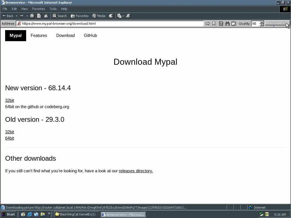The width and height of the screenshot is (291, 218).
Task: Expand hidden quick launch items chevron
Action: [49, 213]
